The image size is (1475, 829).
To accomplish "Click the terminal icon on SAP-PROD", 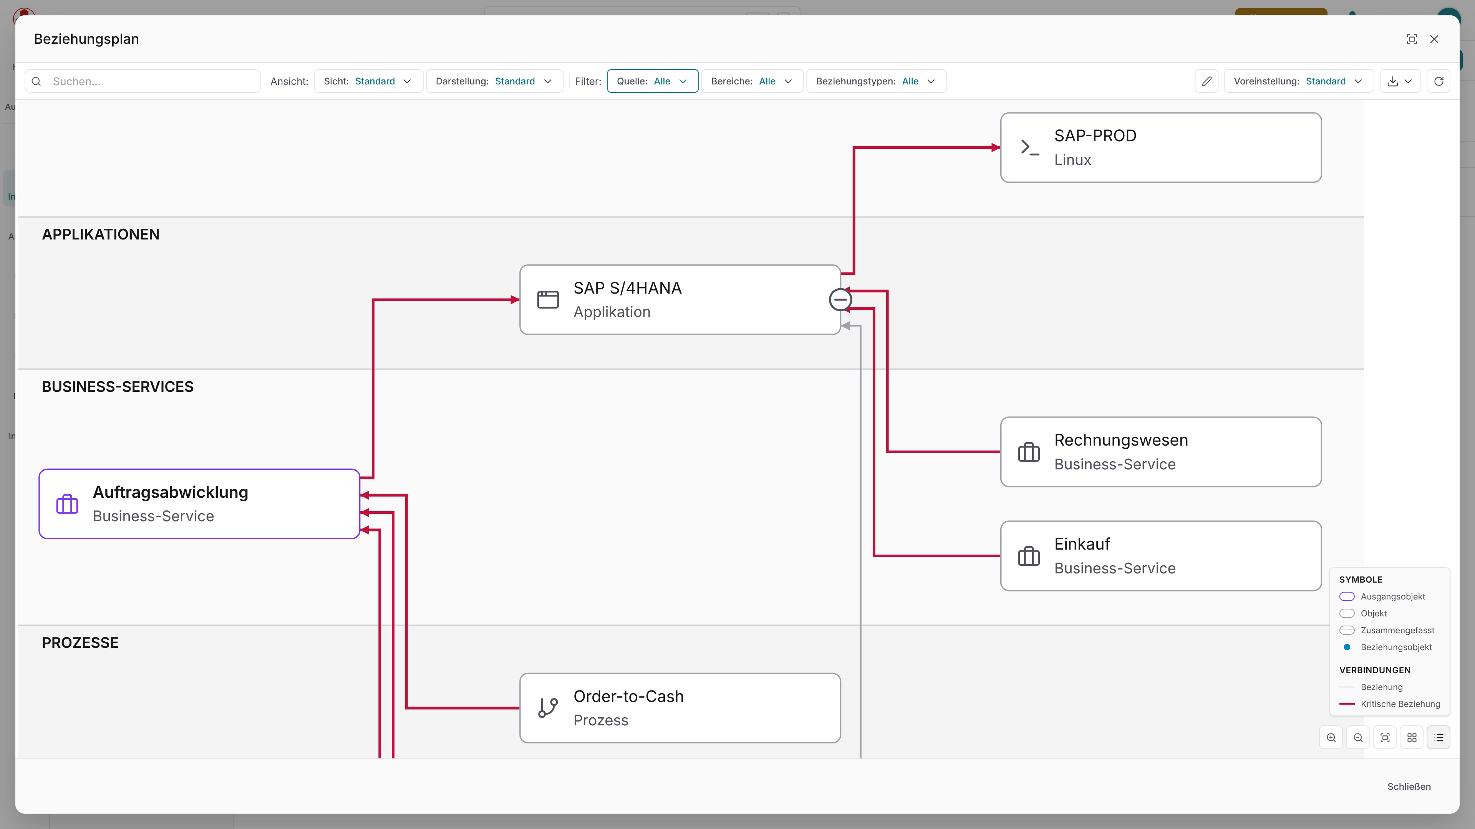I will pos(1029,148).
